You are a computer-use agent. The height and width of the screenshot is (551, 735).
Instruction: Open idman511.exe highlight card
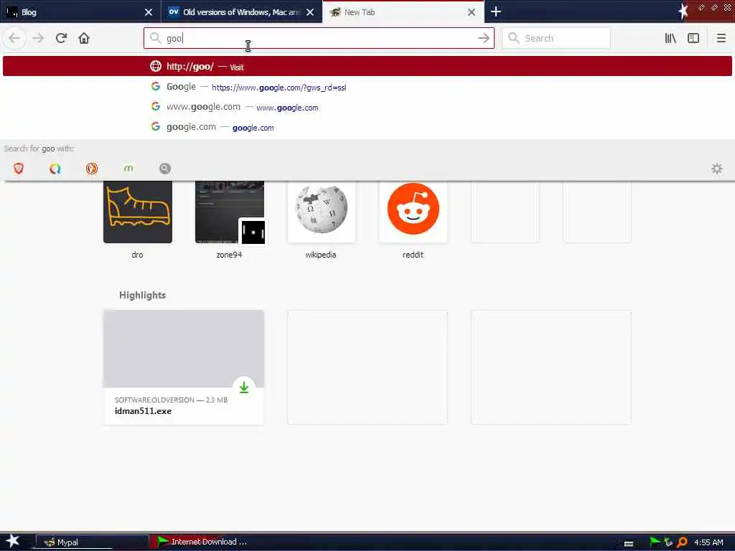(184, 367)
